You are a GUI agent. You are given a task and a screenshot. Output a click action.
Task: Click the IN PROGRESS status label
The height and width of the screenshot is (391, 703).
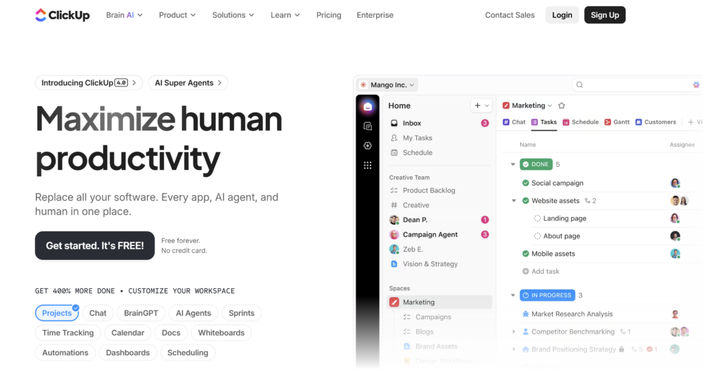pos(546,296)
